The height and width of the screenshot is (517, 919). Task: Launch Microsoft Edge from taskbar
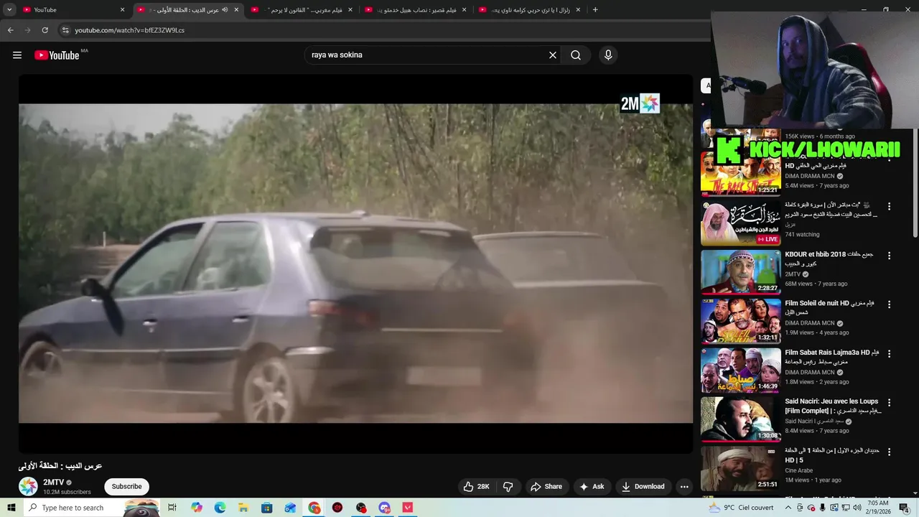[x=220, y=508]
